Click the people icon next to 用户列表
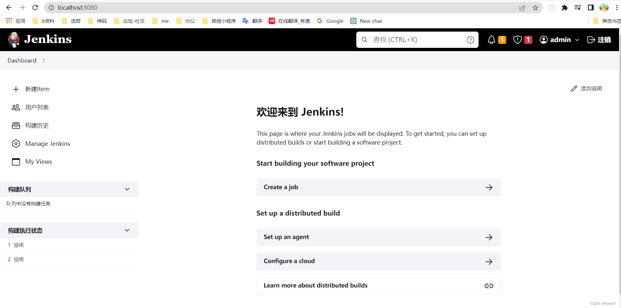The image size is (621, 308). [x=16, y=107]
